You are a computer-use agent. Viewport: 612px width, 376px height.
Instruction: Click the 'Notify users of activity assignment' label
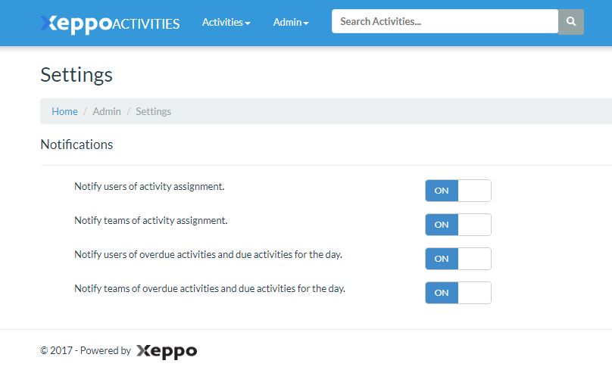click(149, 186)
